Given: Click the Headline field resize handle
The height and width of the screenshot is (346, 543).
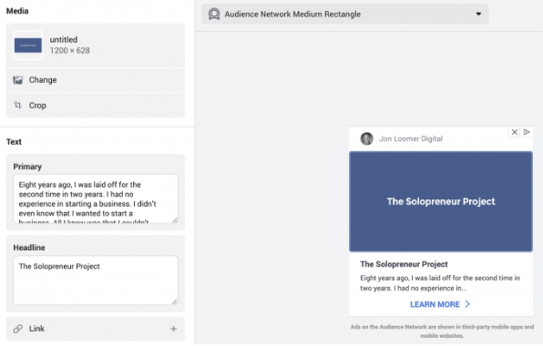Looking at the screenshot, I should coord(175,301).
